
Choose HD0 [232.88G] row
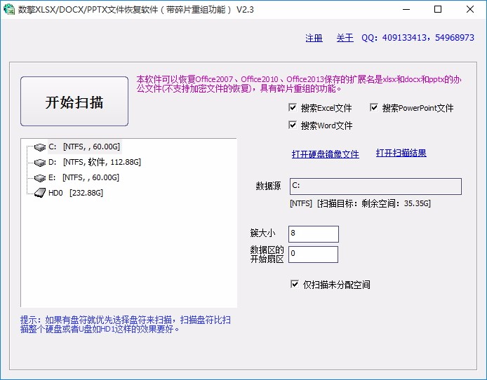tap(76, 193)
